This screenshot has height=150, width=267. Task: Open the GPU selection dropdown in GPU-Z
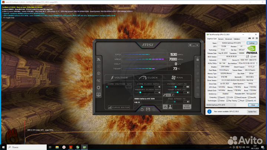click(x=221, y=105)
